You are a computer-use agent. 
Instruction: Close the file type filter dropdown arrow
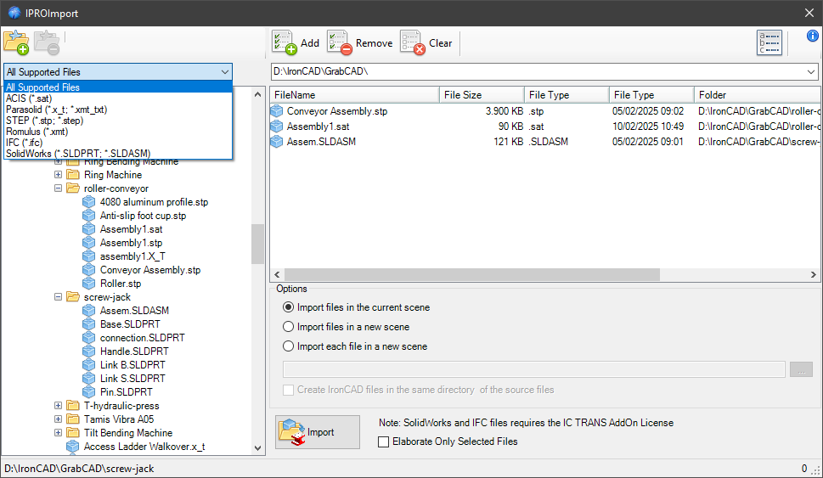pyautogui.click(x=224, y=72)
